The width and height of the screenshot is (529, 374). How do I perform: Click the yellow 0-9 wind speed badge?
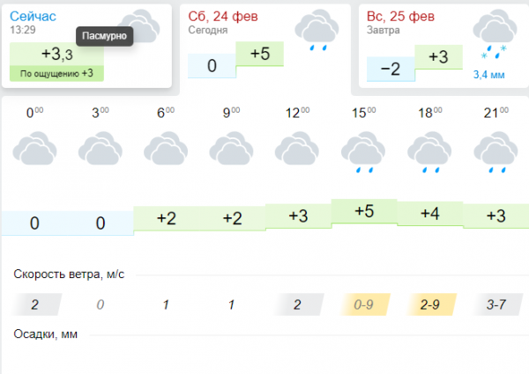point(365,304)
